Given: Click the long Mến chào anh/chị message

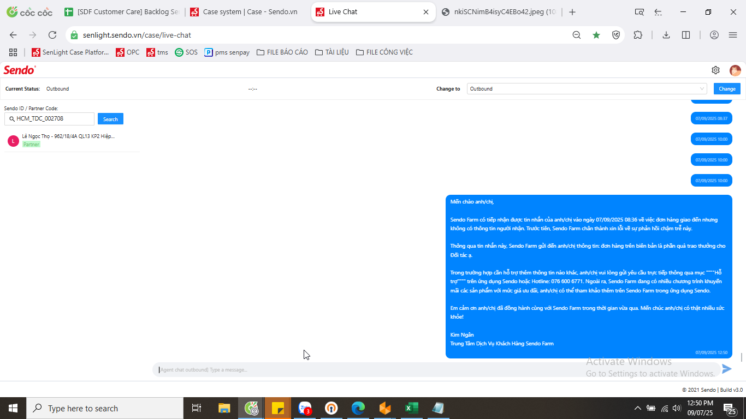Looking at the screenshot, I should [x=589, y=277].
